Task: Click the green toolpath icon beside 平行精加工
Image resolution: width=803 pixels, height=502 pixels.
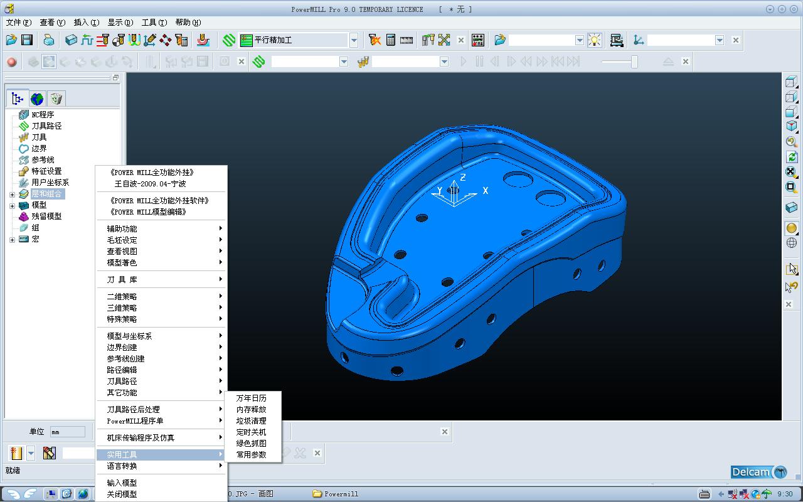Action: 229,40
